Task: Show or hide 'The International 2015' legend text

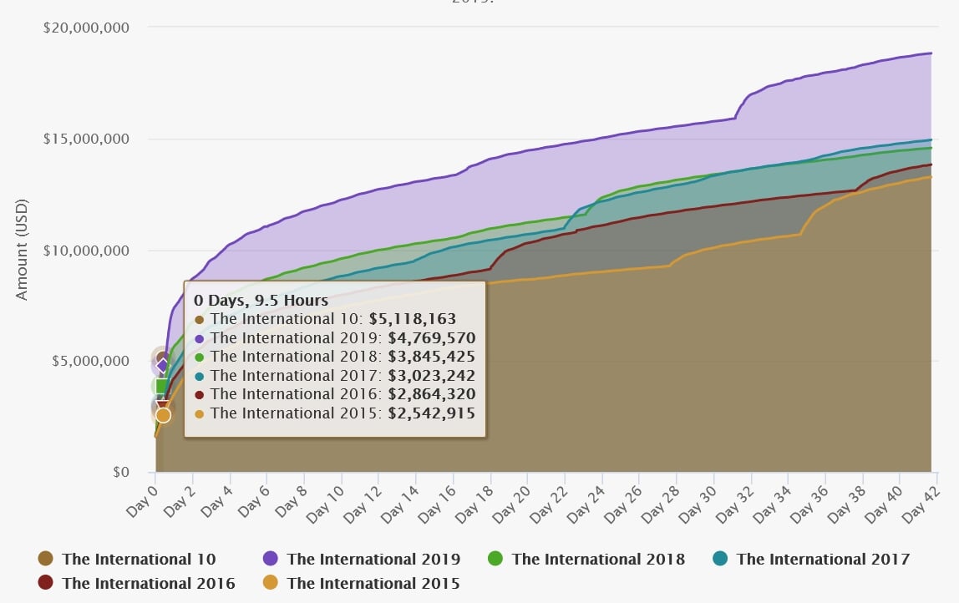Action: tap(373, 583)
